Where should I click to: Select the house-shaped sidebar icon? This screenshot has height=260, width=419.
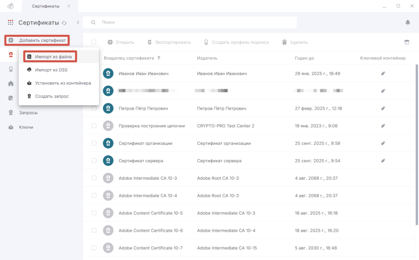[x=11, y=84]
